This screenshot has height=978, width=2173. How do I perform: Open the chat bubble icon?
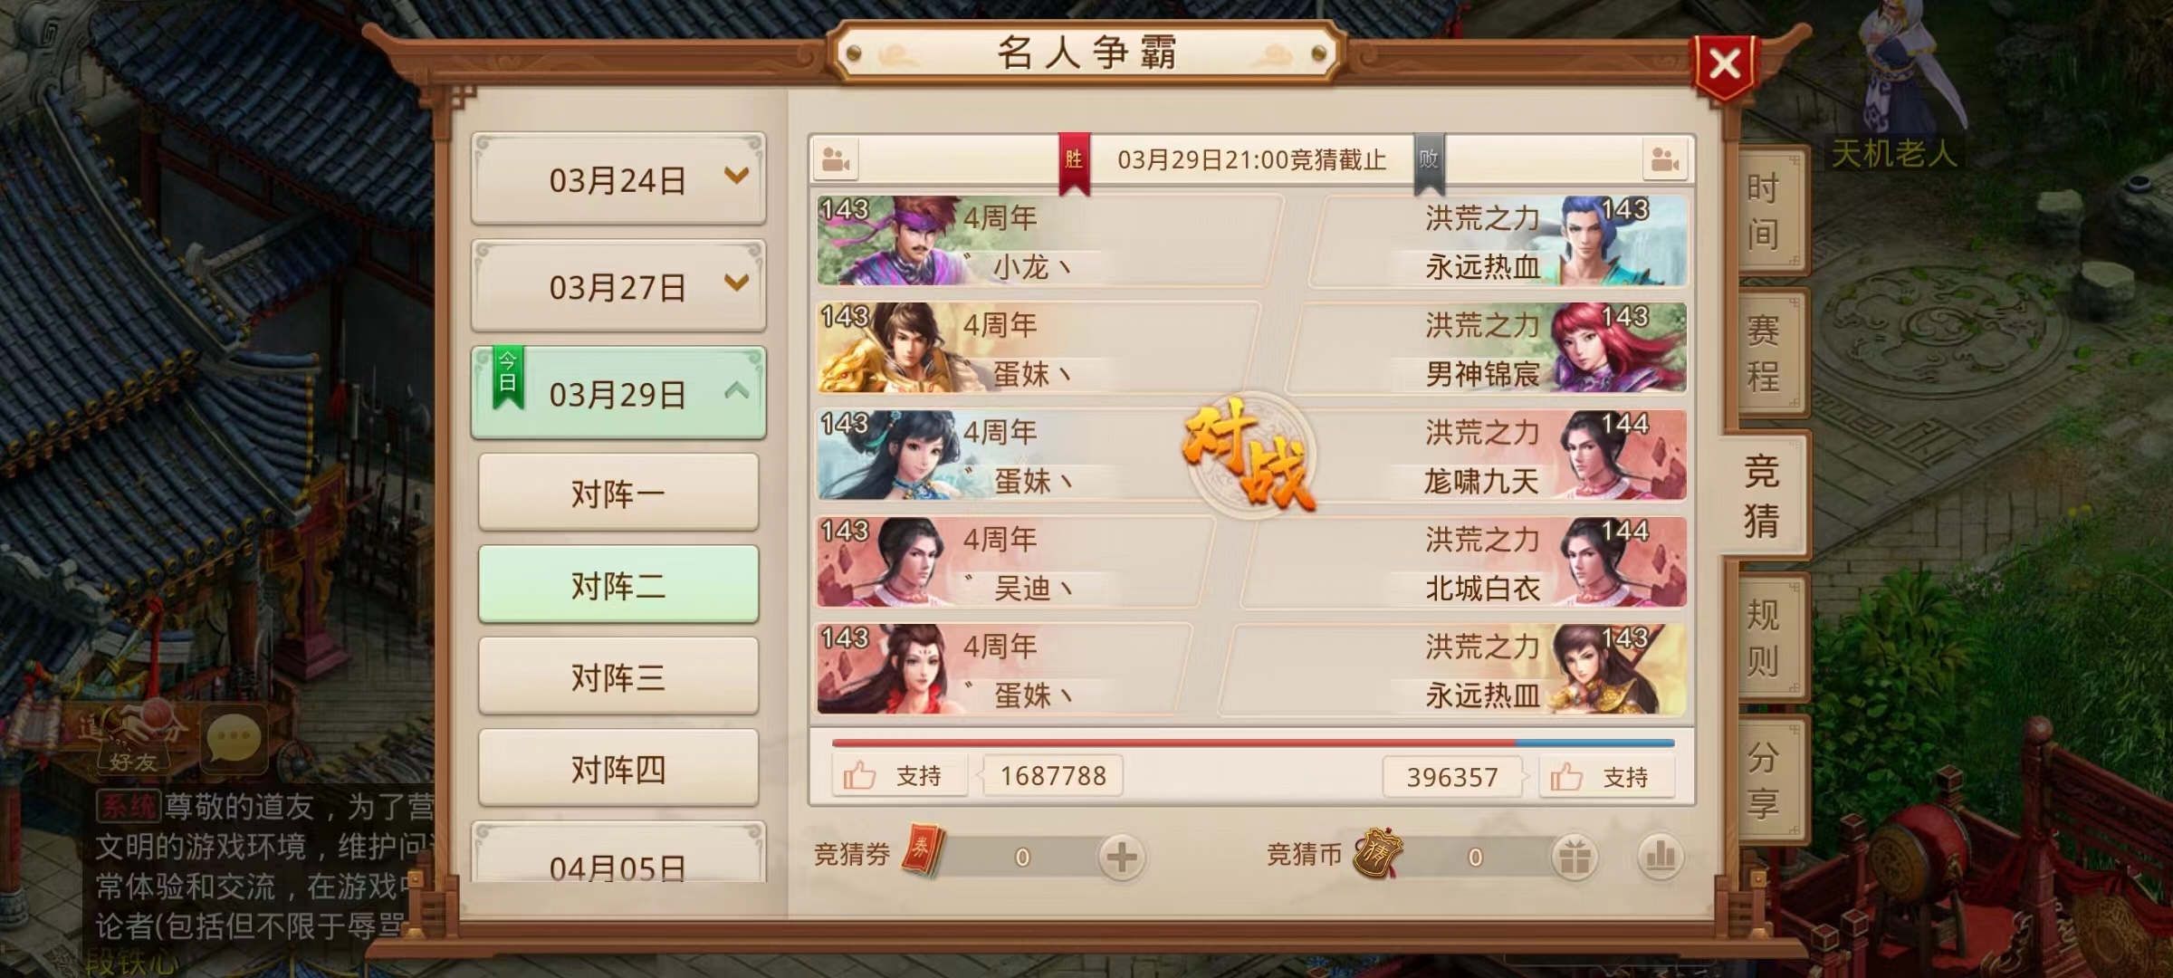(x=235, y=739)
